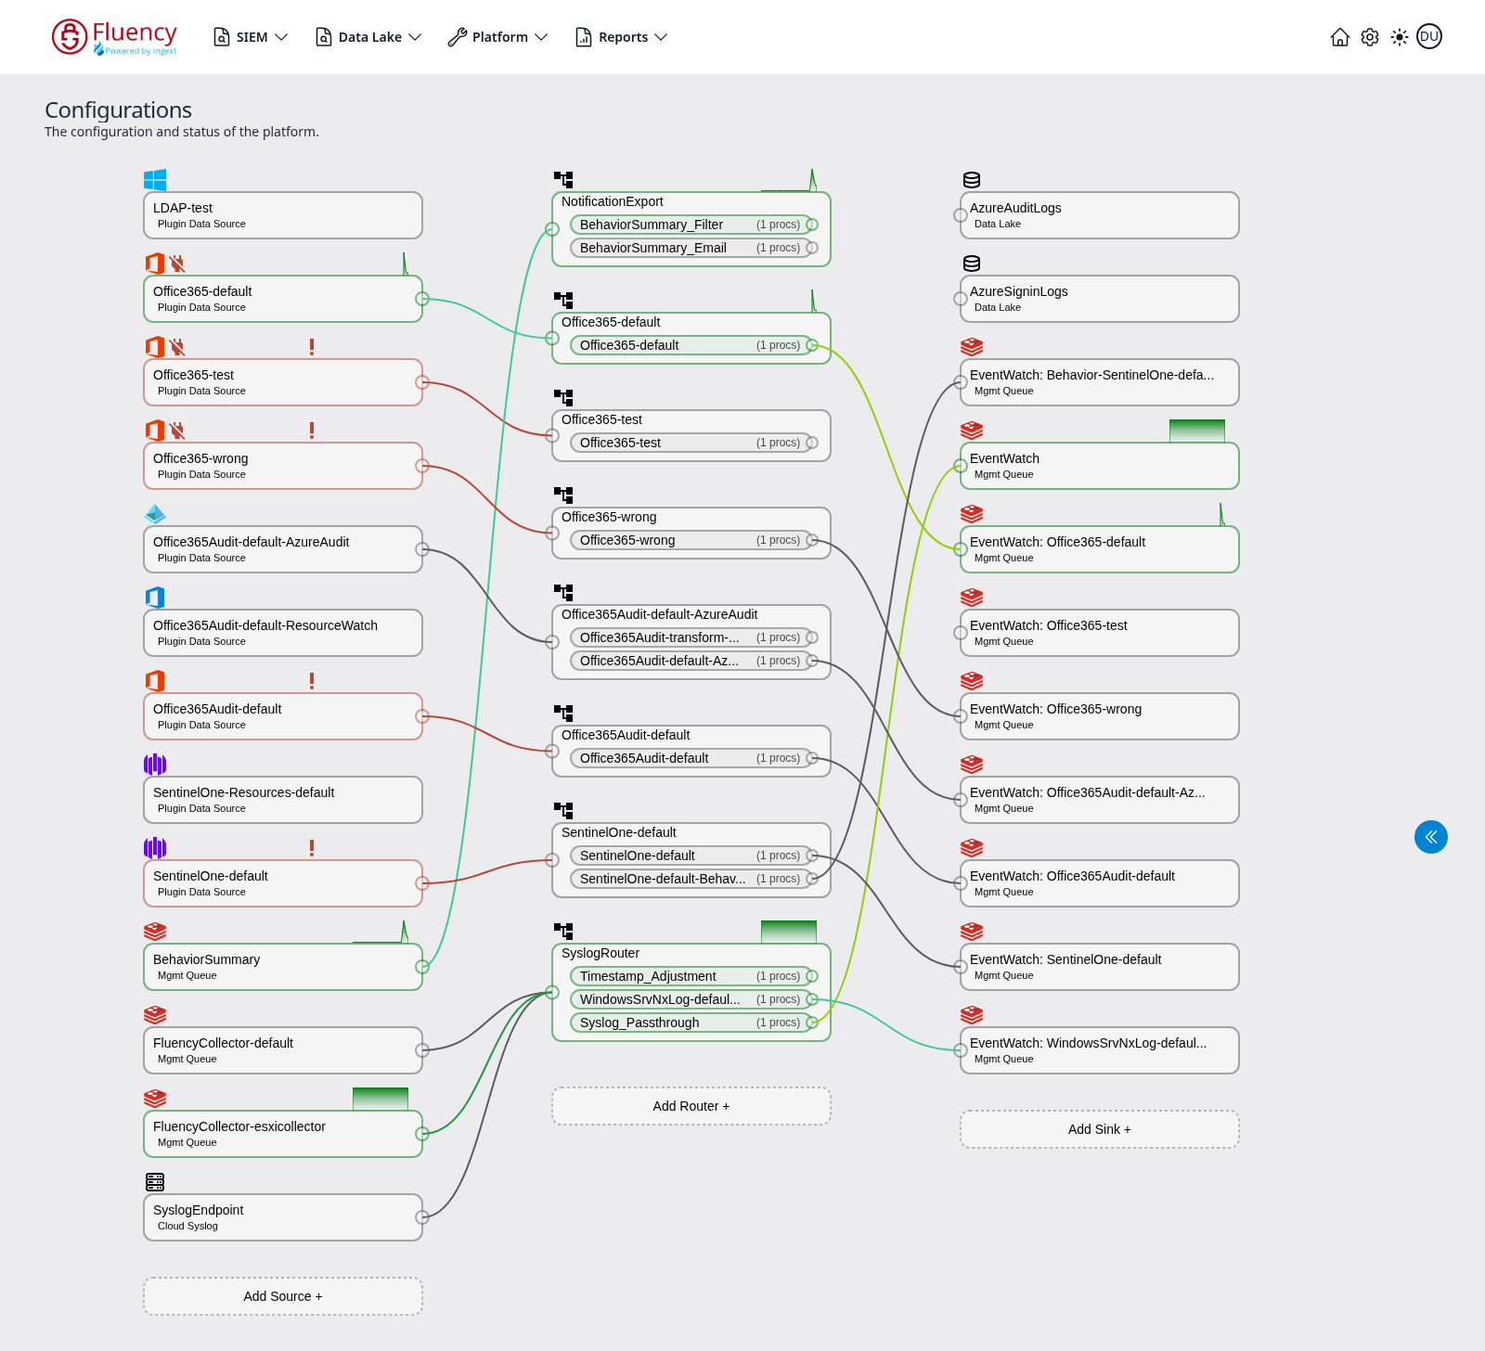Click output port of Office365-default source
Viewport: 1485px width, 1351px height.
pyautogui.click(x=422, y=299)
